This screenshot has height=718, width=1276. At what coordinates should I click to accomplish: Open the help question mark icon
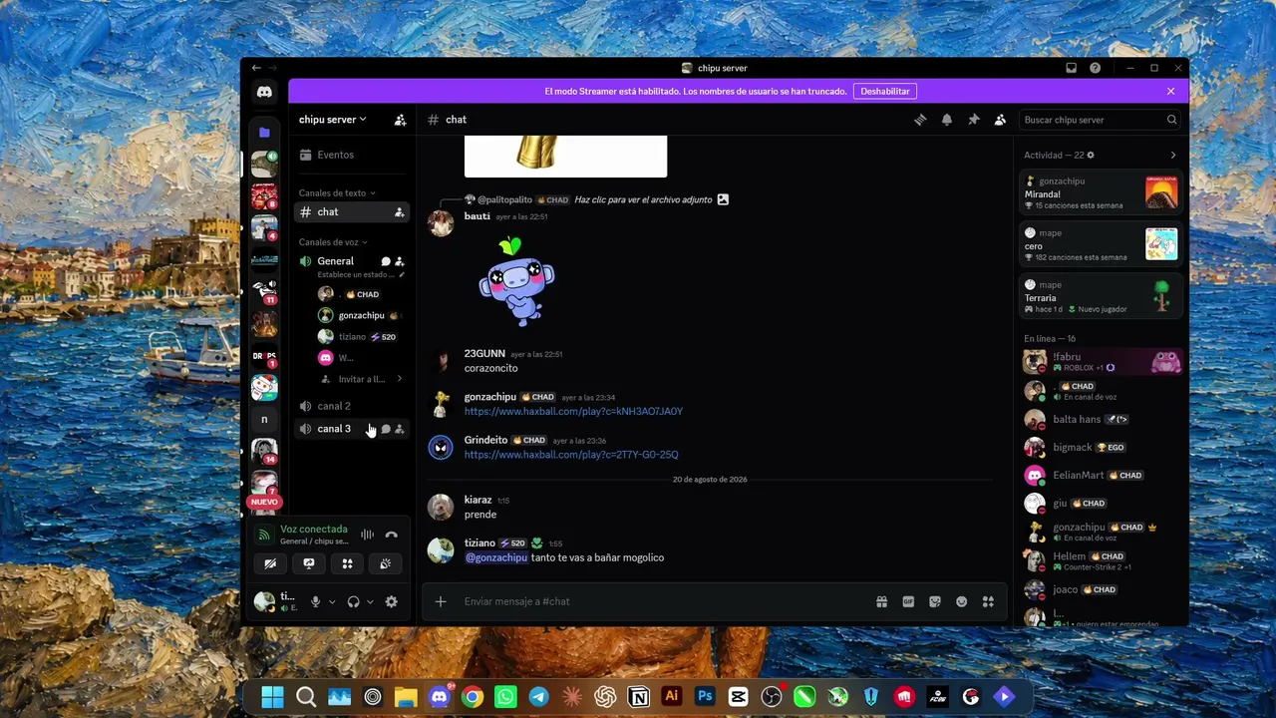coord(1096,68)
